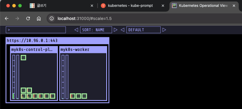Image resolution: width=242 pixels, height=109 pixels.
Task: Select next sort option right of SORT: NAME
Action: tap(115, 30)
